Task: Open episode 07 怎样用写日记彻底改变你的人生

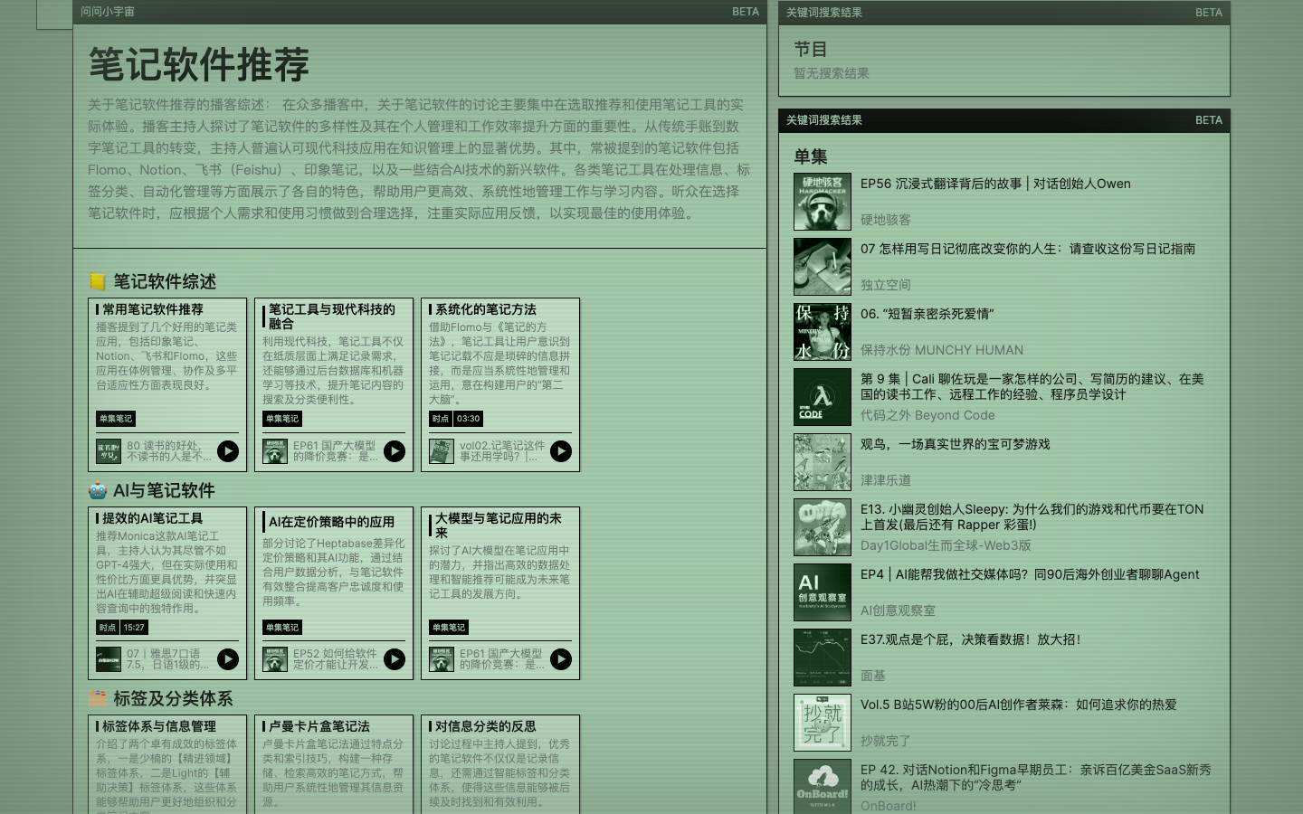Action: (x=1028, y=249)
